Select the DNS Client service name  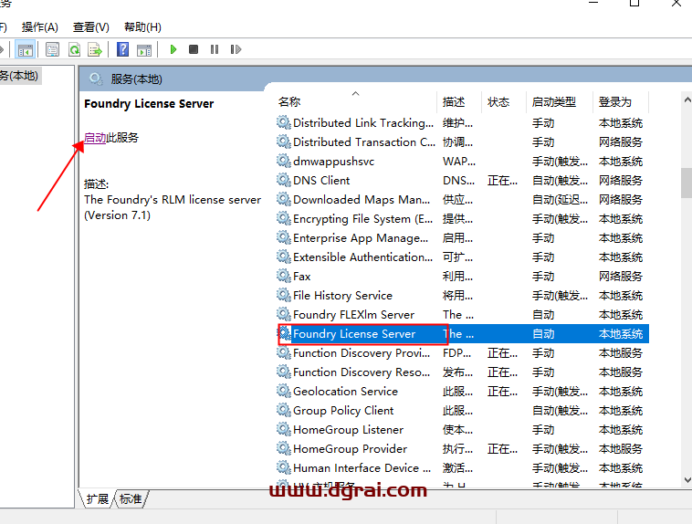click(x=321, y=181)
